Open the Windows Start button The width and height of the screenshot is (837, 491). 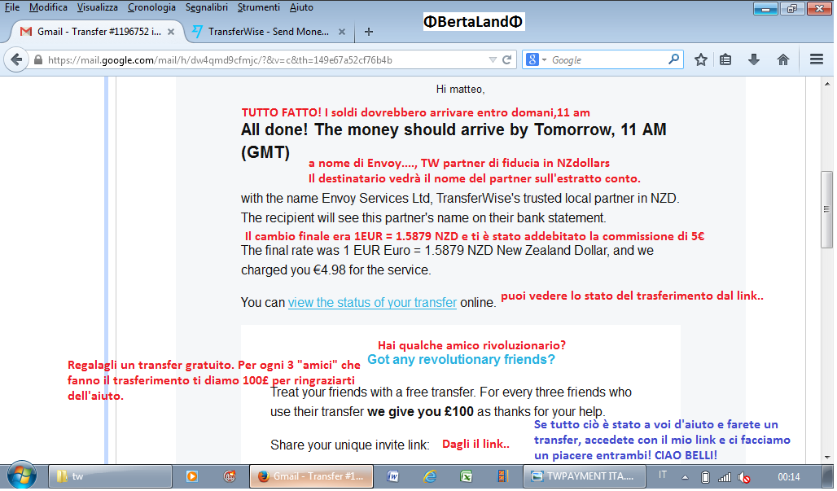(x=21, y=476)
